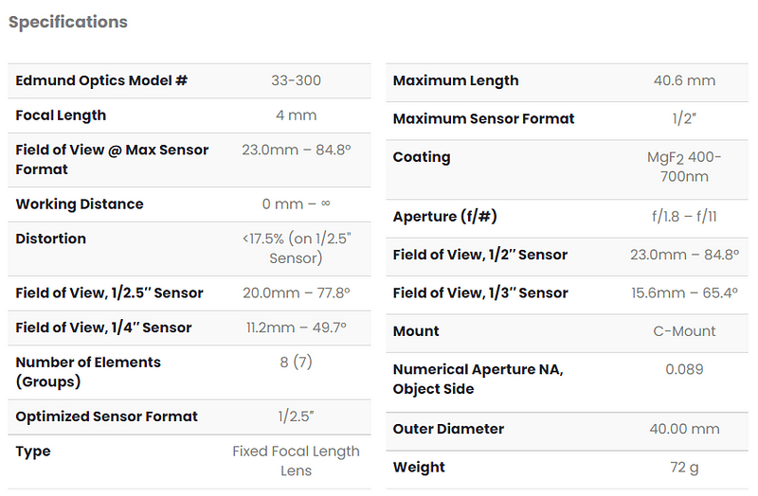Click the Working Distance label
This screenshot has width=758, height=496.
80,204
